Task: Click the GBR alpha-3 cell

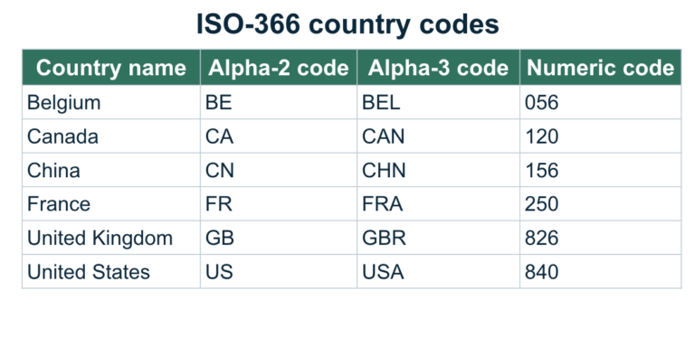Action: pyautogui.click(x=438, y=238)
